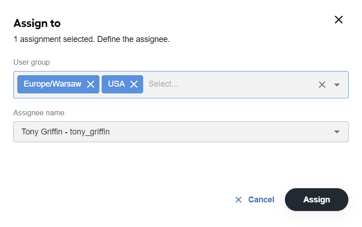Click the User group field label
The width and height of the screenshot is (362, 227).
31,62
